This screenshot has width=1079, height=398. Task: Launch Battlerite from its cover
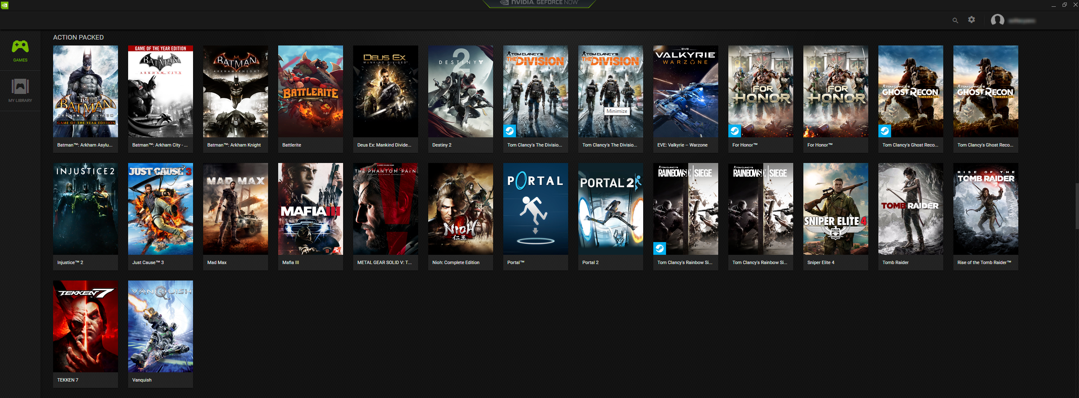click(311, 91)
